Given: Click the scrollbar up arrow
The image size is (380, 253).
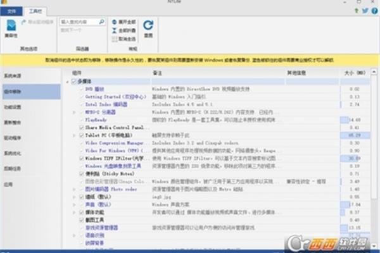Looking at the screenshot, I should click(x=374, y=71).
